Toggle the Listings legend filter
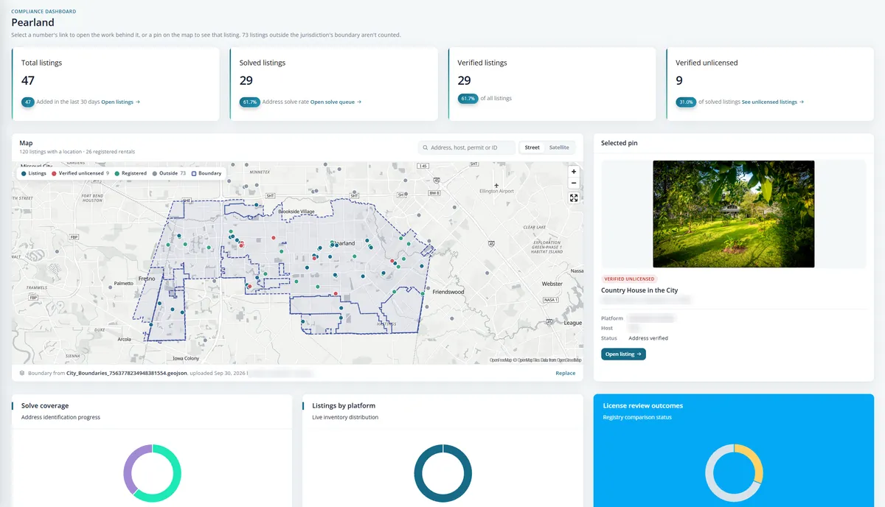This screenshot has height=507, width=885. tap(34, 173)
